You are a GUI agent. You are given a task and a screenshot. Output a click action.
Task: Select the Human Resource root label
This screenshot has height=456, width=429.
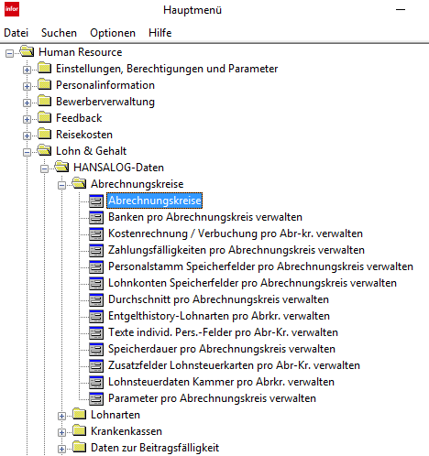(81, 52)
